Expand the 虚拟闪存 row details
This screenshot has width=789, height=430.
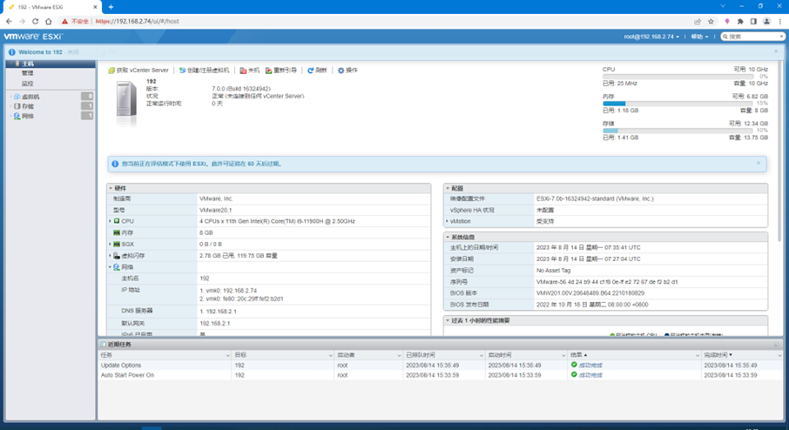[111, 256]
